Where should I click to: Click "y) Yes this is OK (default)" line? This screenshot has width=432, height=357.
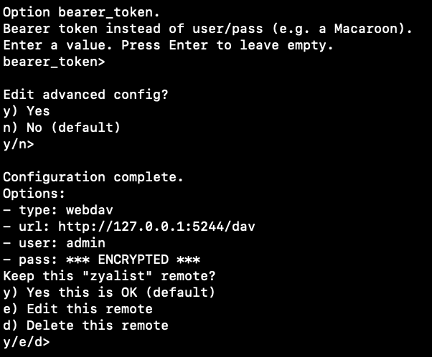(x=109, y=292)
